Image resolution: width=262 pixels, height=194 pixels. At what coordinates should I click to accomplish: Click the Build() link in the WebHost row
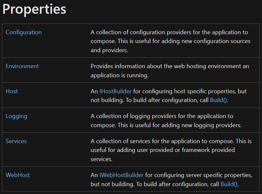coord(229,184)
